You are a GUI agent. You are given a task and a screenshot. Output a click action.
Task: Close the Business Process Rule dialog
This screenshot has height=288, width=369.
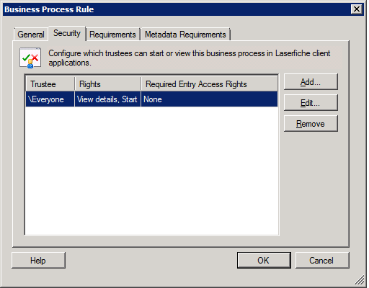pyautogui.click(x=357, y=9)
